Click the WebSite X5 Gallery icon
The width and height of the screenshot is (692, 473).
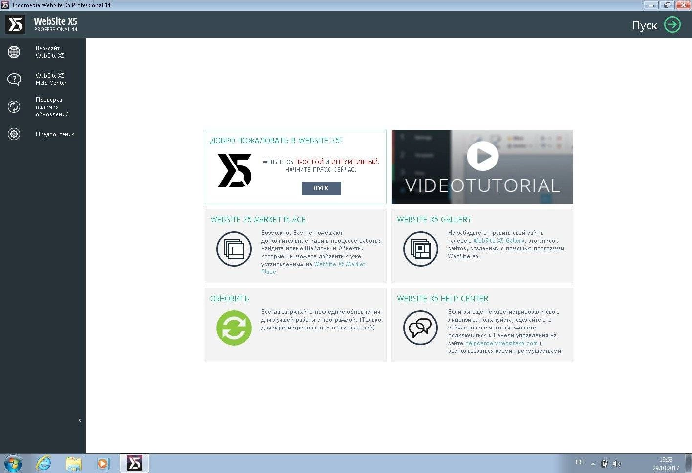pyautogui.click(x=421, y=249)
